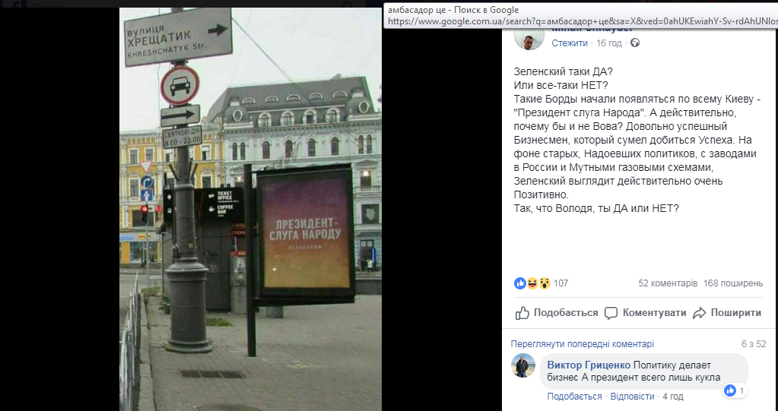This screenshot has width=778, height=411.
Task: Show who reacted via 107 count
Action: click(560, 283)
